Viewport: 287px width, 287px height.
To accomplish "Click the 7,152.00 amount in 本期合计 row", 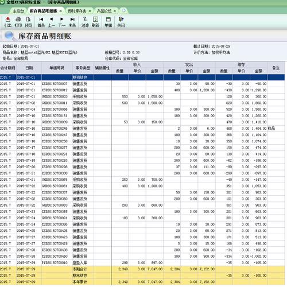I will pos(207,269).
